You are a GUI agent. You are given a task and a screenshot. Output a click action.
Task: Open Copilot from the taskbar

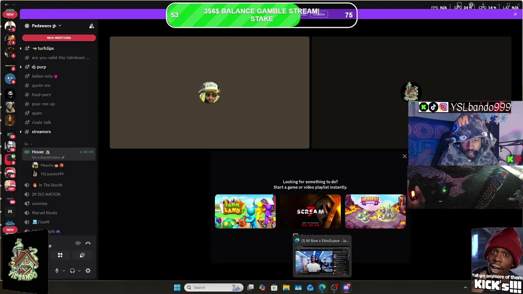click(262, 287)
